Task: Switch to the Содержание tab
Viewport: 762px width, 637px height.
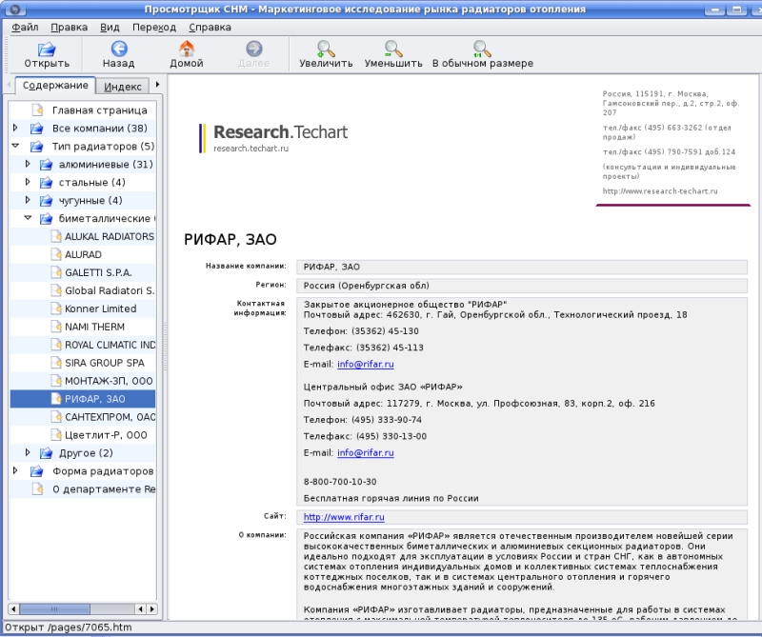Action: click(x=55, y=86)
